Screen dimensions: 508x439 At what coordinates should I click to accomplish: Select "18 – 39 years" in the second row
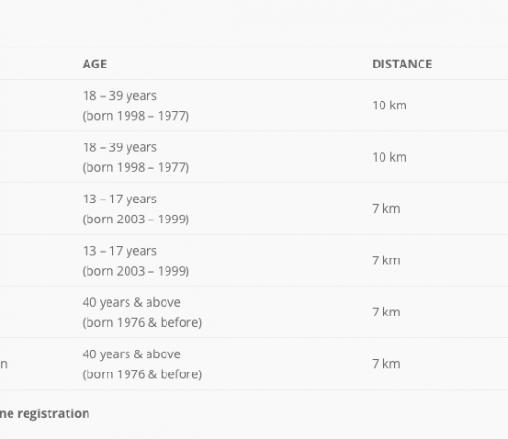[120, 147]
